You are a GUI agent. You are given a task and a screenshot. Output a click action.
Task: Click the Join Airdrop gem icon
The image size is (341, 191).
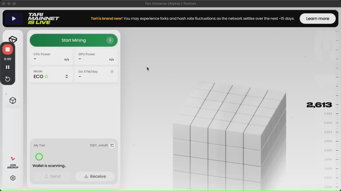tap(13, 159)
